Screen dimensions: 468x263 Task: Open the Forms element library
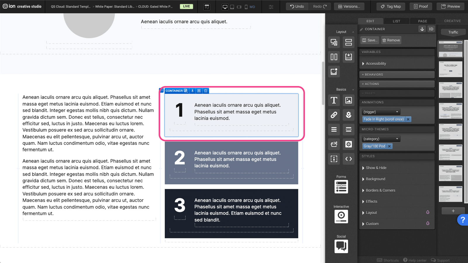341,187
